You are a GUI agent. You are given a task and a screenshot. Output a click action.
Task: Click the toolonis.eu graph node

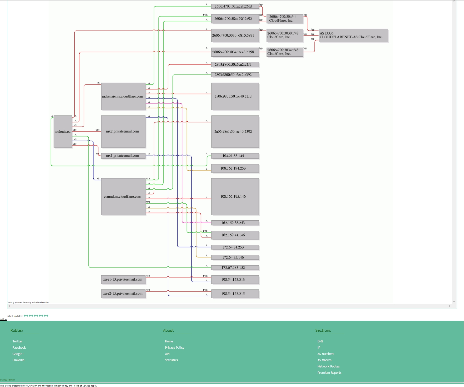click(x=63, y=132)
